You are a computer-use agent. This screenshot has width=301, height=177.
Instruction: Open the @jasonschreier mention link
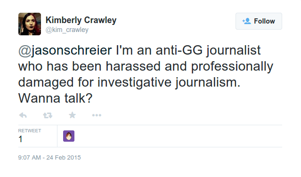pos(65,50)
